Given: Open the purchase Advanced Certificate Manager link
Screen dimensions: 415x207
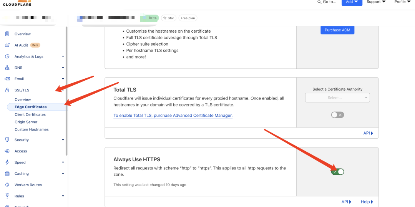Looking at the screenshot, I should pos(173,115).
